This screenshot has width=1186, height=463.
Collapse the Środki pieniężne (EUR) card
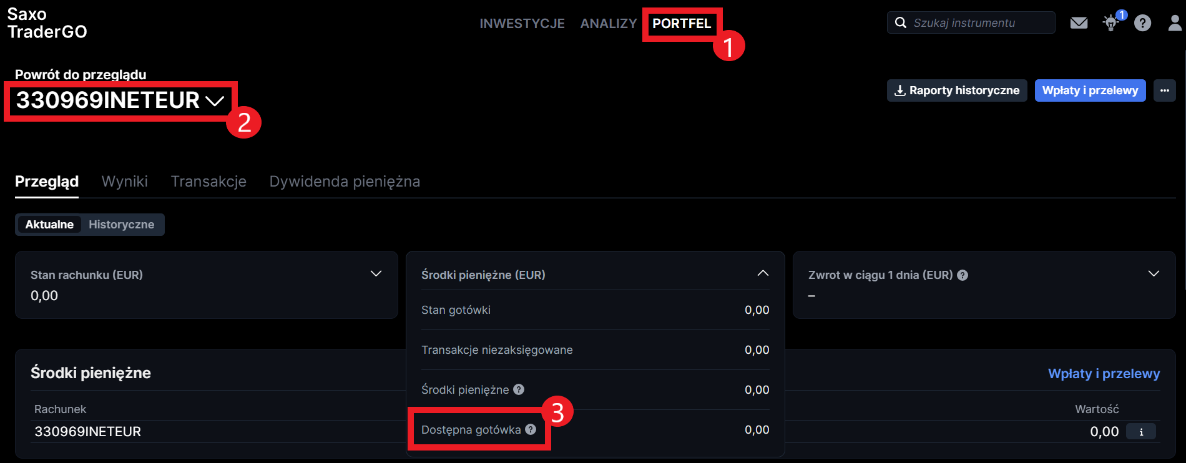click(763, 274)
